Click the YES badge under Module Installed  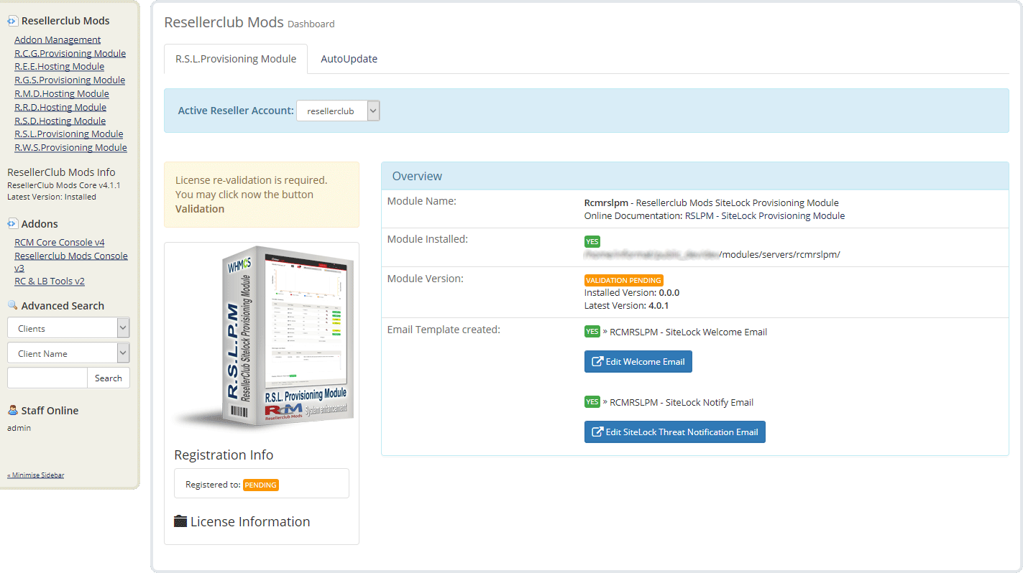[x=592, y=241]
